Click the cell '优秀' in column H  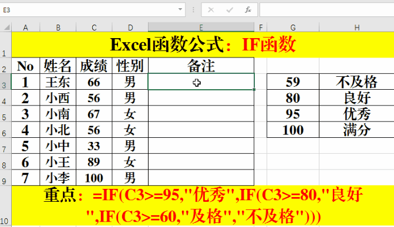click(356, 114)
